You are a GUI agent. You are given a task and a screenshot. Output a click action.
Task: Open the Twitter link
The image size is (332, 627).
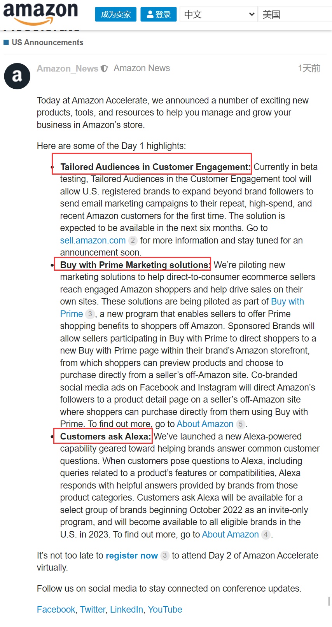[x=93, y=609]
